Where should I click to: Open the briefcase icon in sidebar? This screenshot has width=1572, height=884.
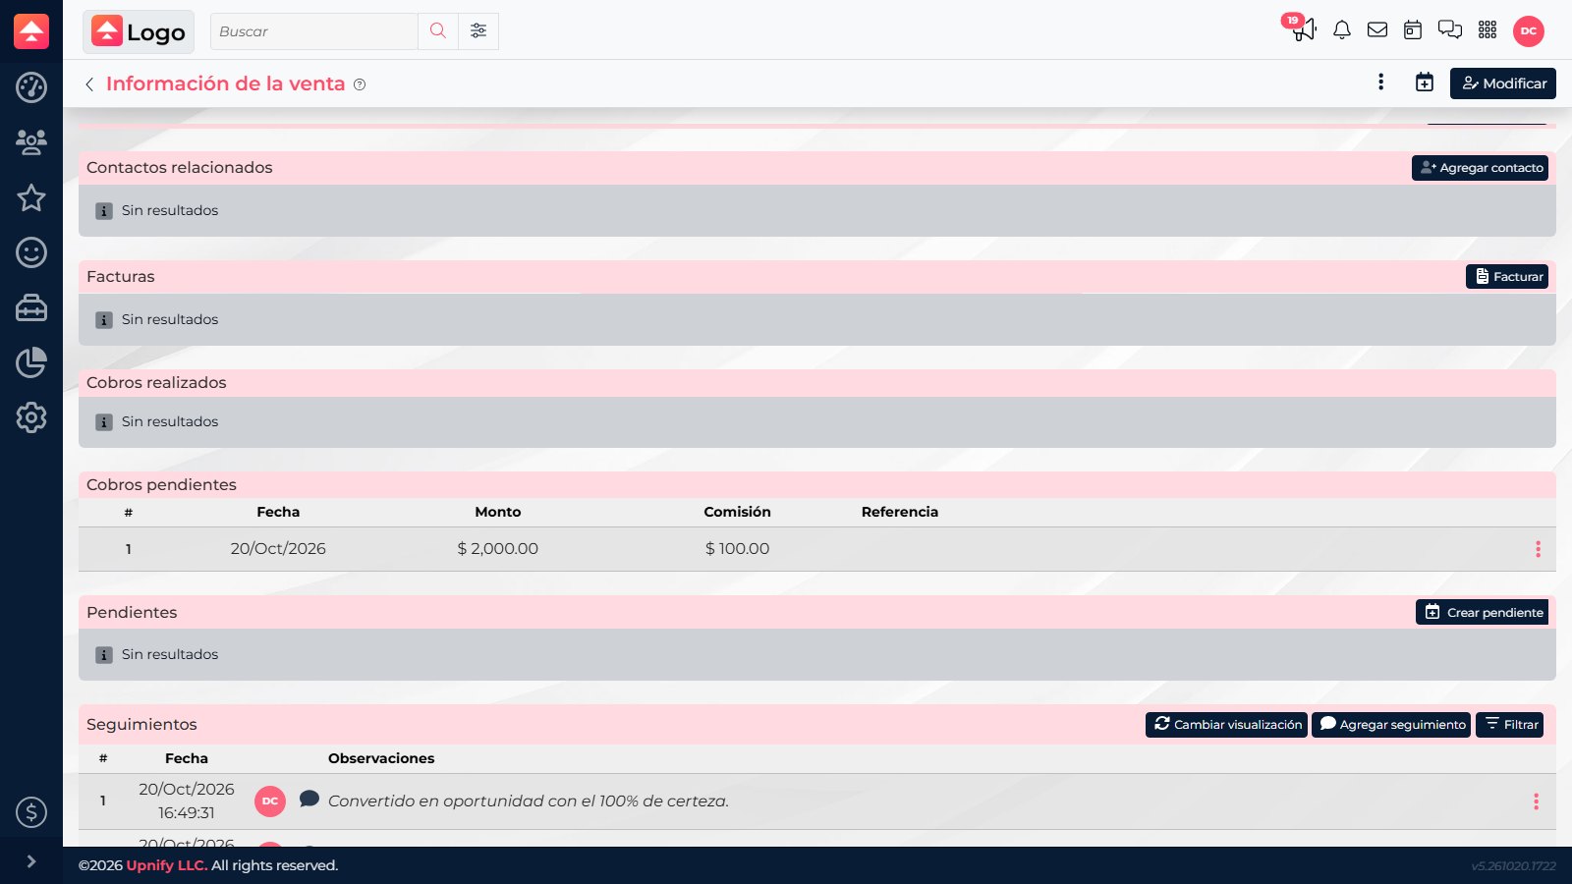31,307
